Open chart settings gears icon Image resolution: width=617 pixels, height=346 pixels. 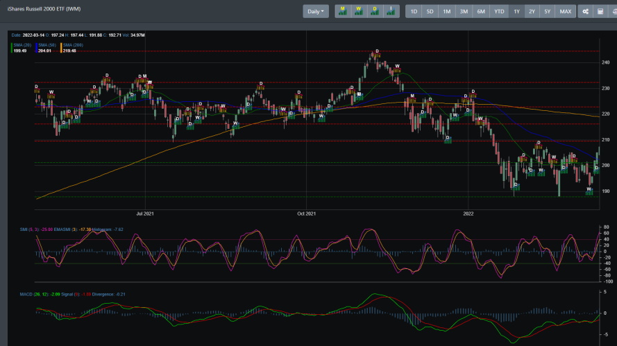(586, 11)
